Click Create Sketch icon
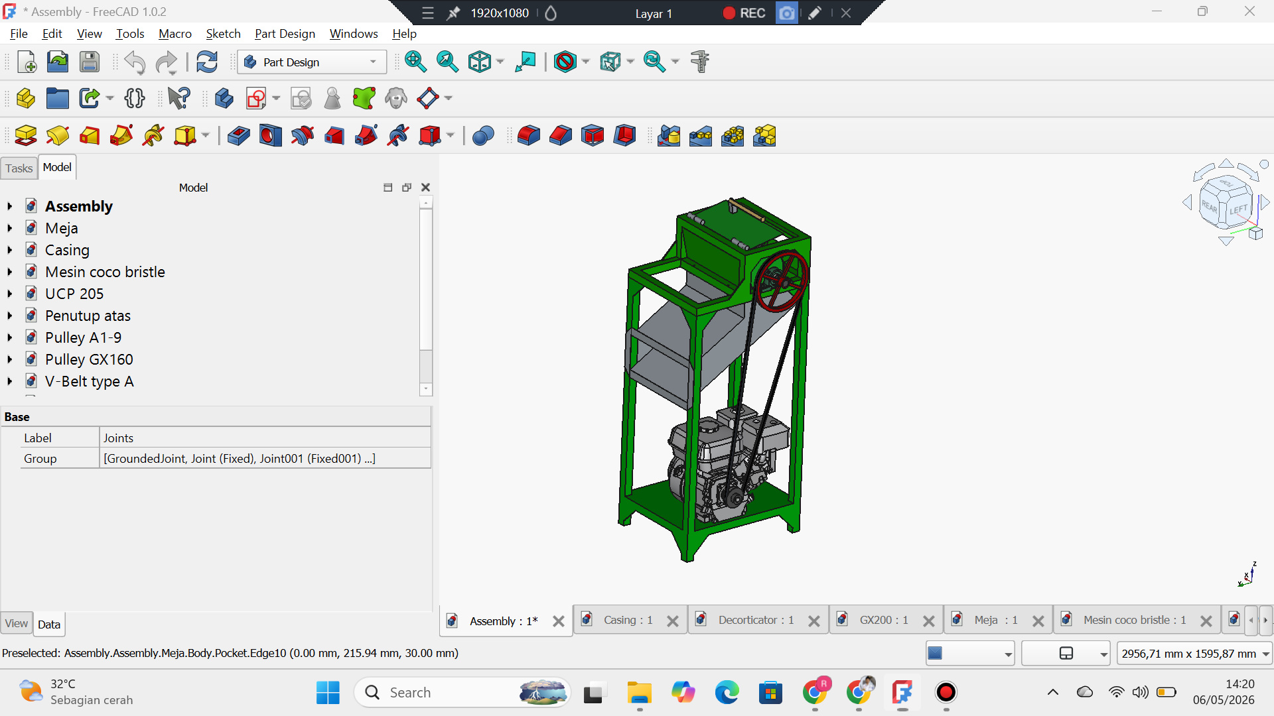 [256, 98]
